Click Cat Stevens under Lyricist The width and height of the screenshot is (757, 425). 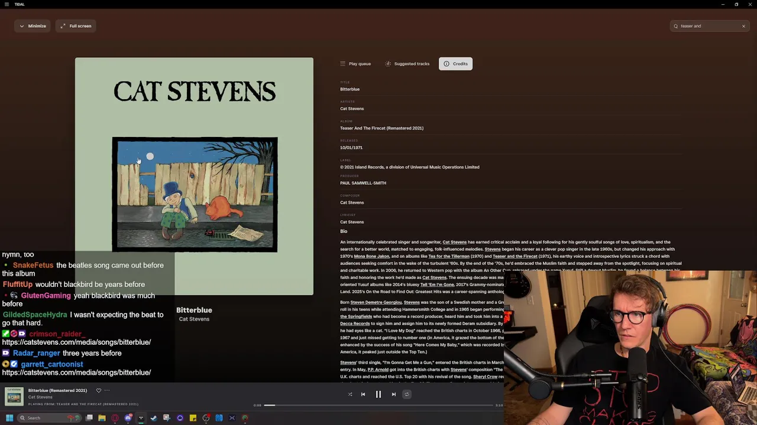click(352, 222)
